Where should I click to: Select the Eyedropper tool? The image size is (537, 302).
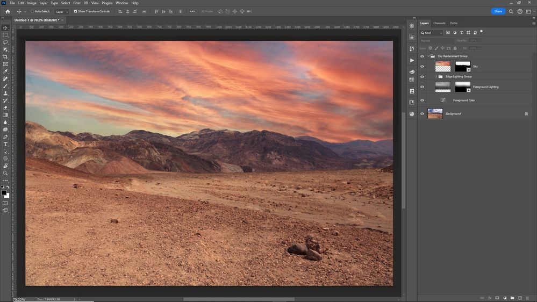tap(5, 71)
